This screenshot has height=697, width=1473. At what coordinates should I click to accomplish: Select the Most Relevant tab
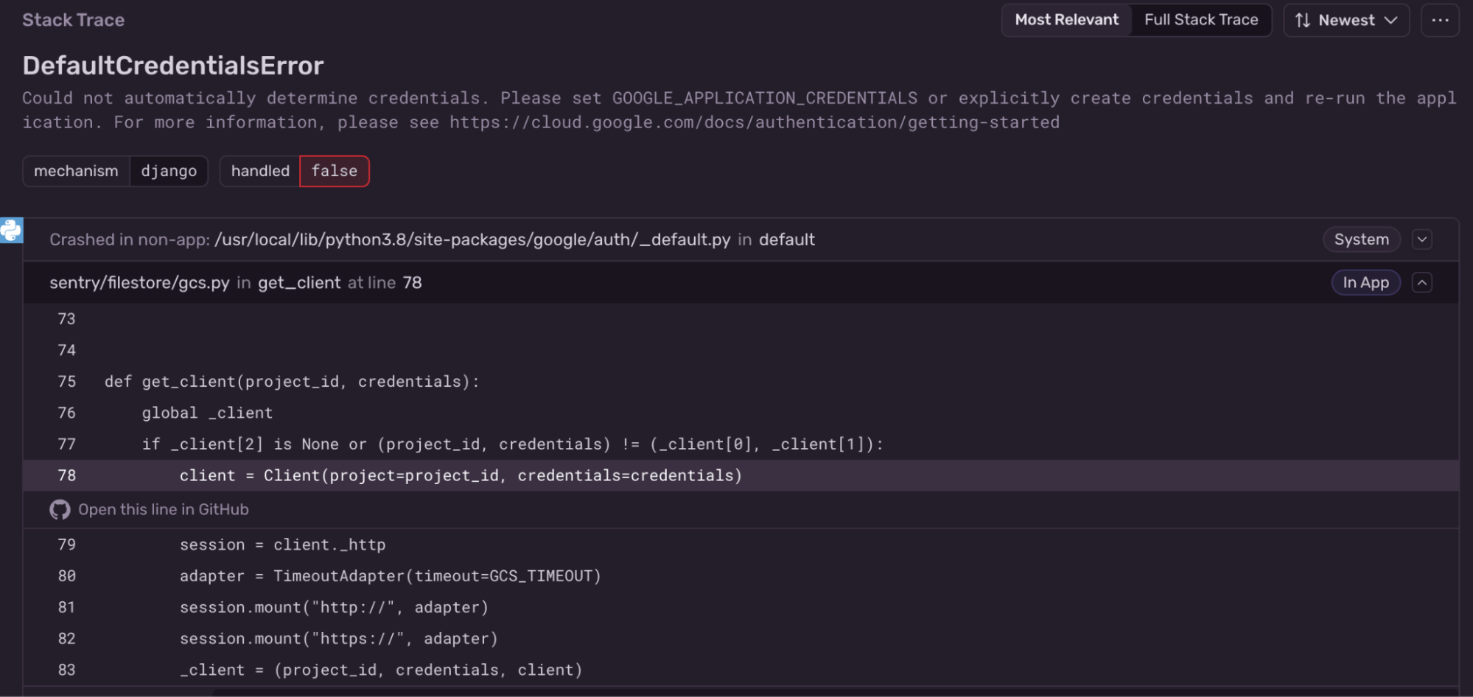pyautogui.click(x=1066, y=20)
